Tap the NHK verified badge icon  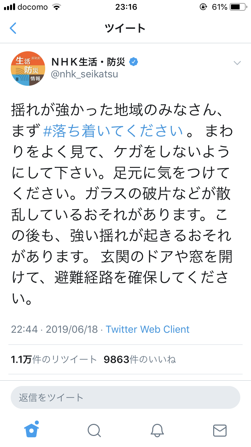click(x=134, y=62)
